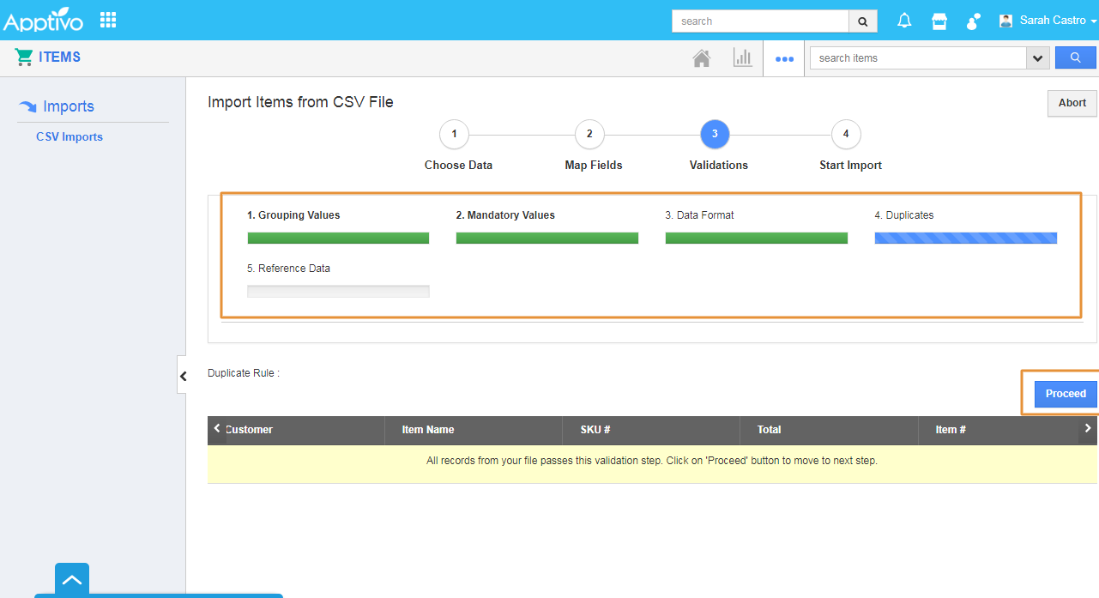Open the three dots more menu
The image size is (1099, 598).
pyautogui.click(x=784, y=59)
